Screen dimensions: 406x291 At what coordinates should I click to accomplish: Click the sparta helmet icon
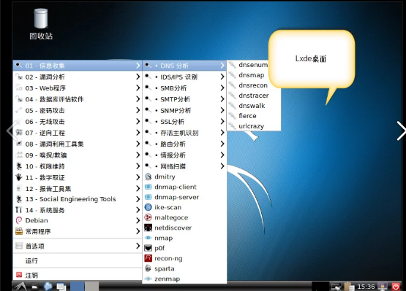[x=148, y=268]
